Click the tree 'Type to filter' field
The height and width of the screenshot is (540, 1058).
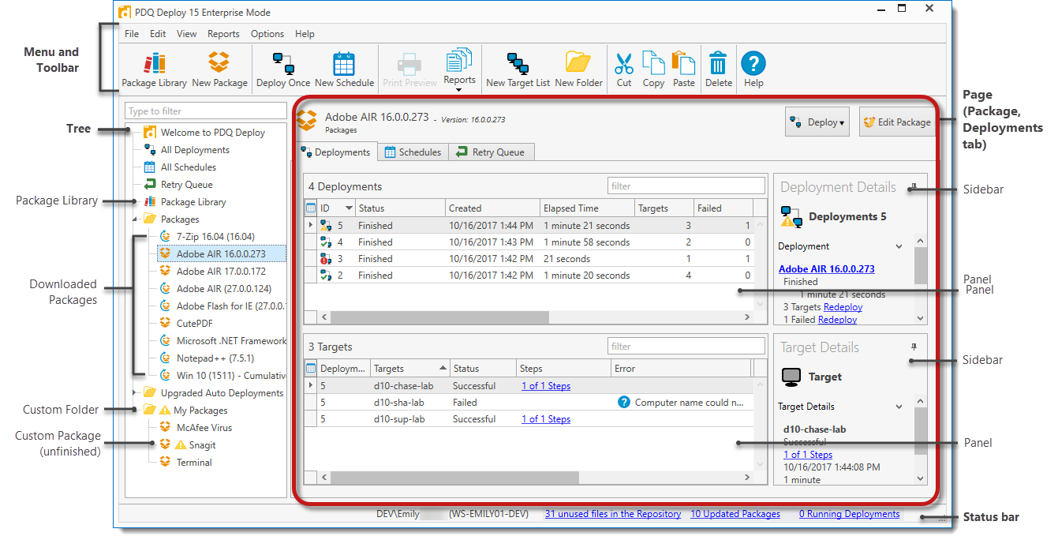pos(206,111)
